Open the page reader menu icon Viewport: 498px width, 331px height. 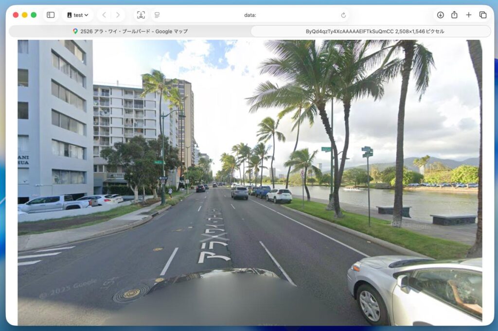pyautogui.click(x=157, y=15)
